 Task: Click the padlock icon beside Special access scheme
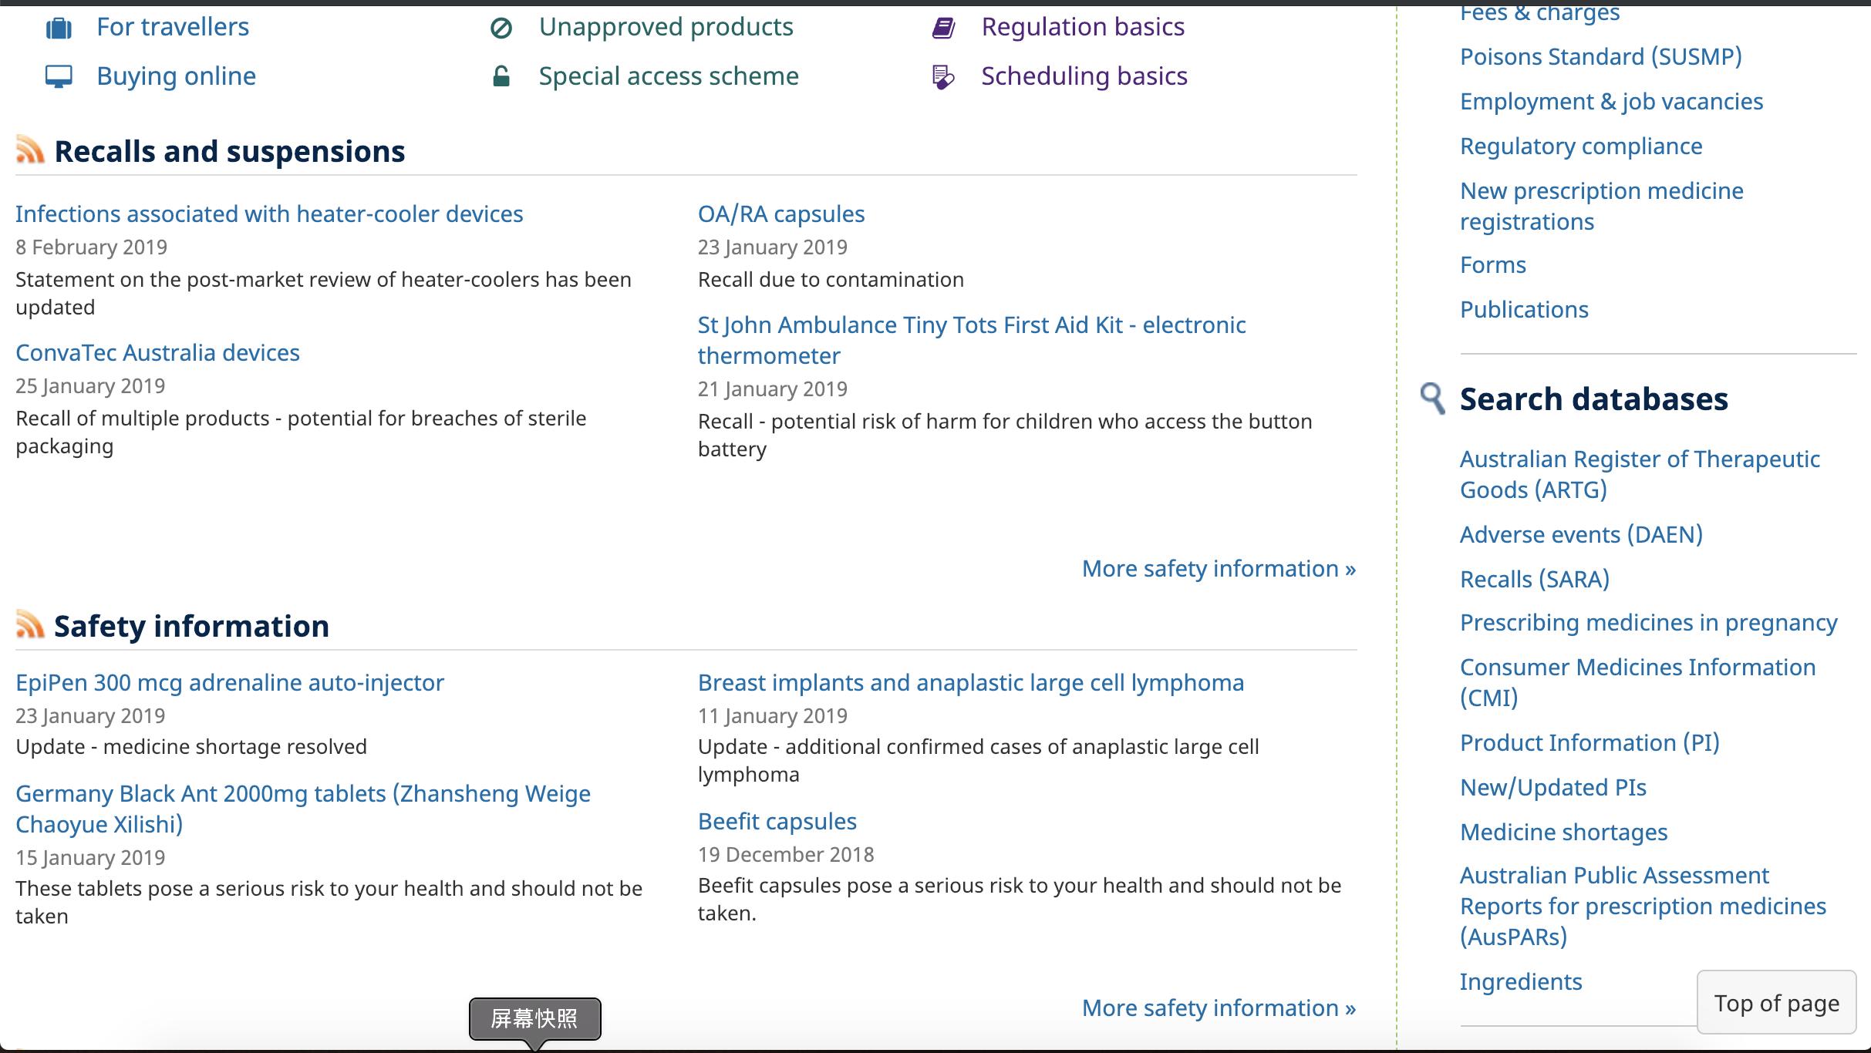501,76
